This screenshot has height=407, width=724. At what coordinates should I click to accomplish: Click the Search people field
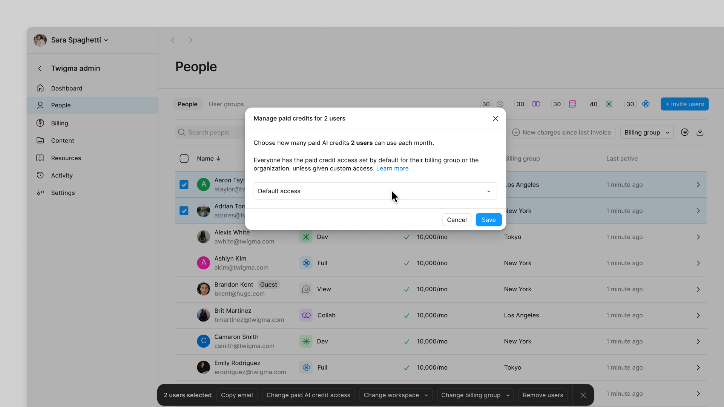210,132
